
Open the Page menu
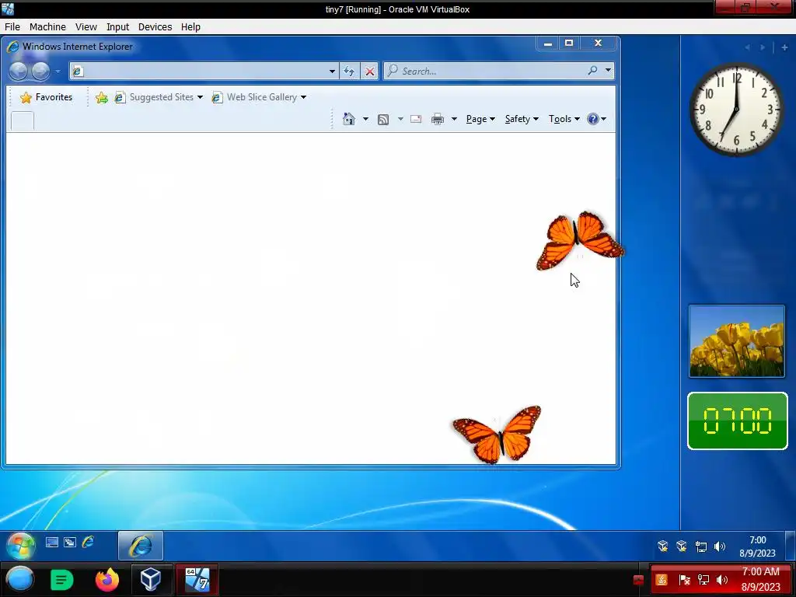point(480,119)
